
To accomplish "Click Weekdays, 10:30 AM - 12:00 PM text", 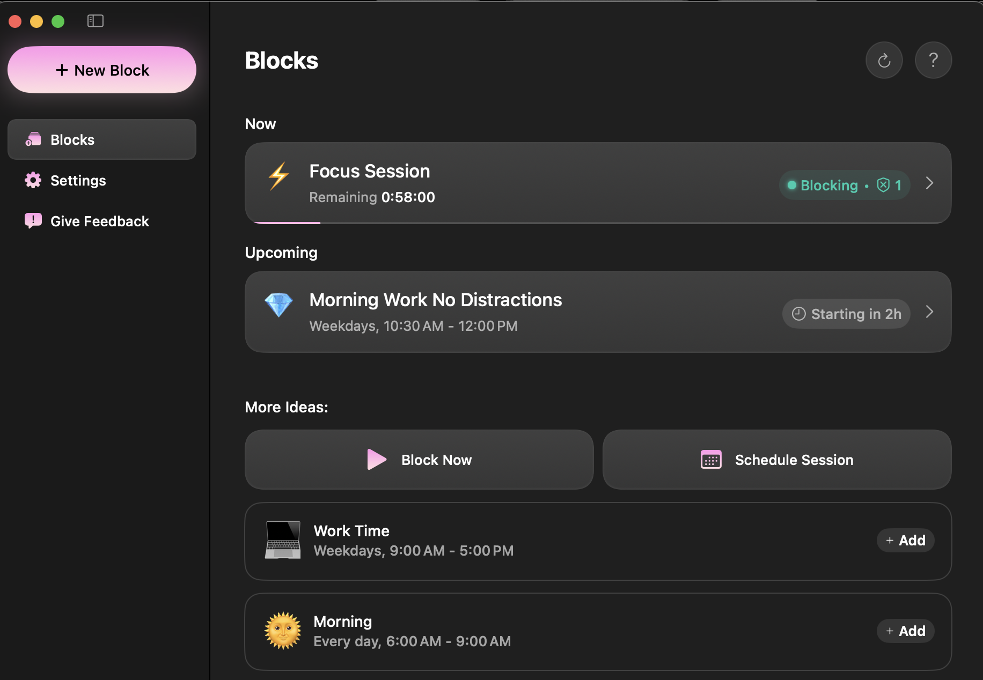I will point(413,326).
